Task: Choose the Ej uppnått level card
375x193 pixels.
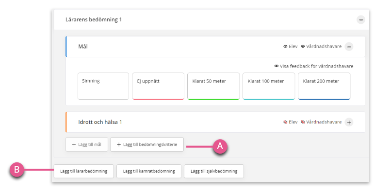Action: (x=158, y=86)
